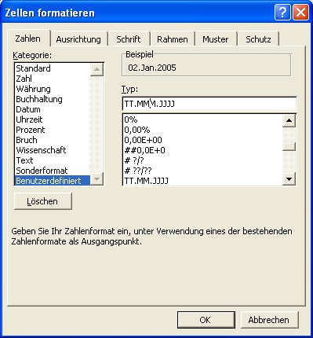This screenshot has width=313, height=338.
Task: Confirm with the OK button
Action: point(206,320)
